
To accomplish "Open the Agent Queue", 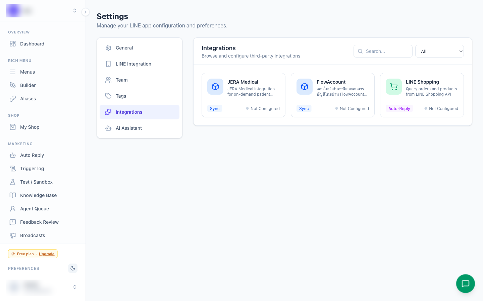I will point(43,209).
